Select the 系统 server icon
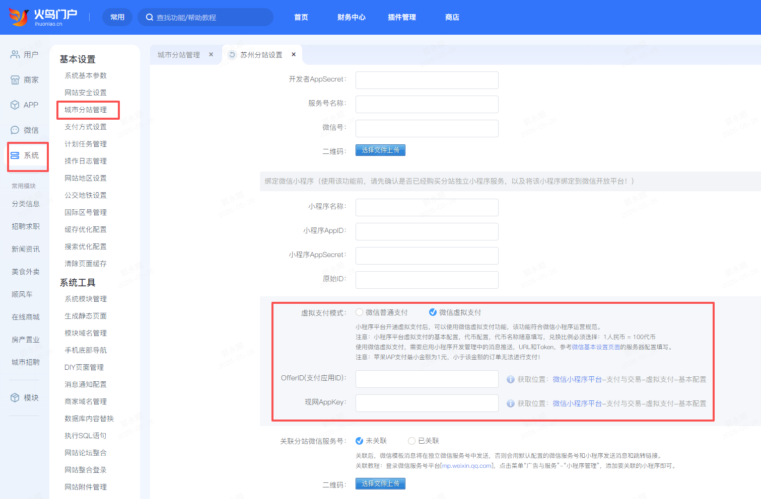 point(15,155)
